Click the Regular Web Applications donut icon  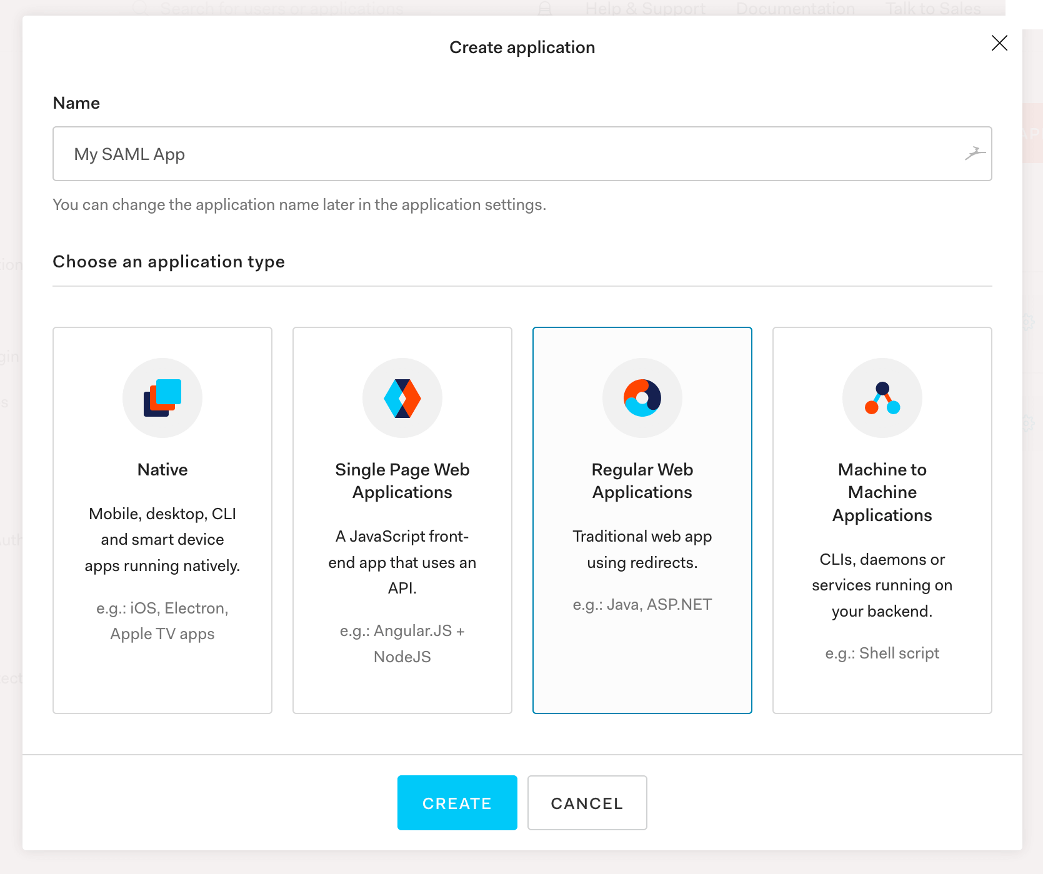(642, 398)
